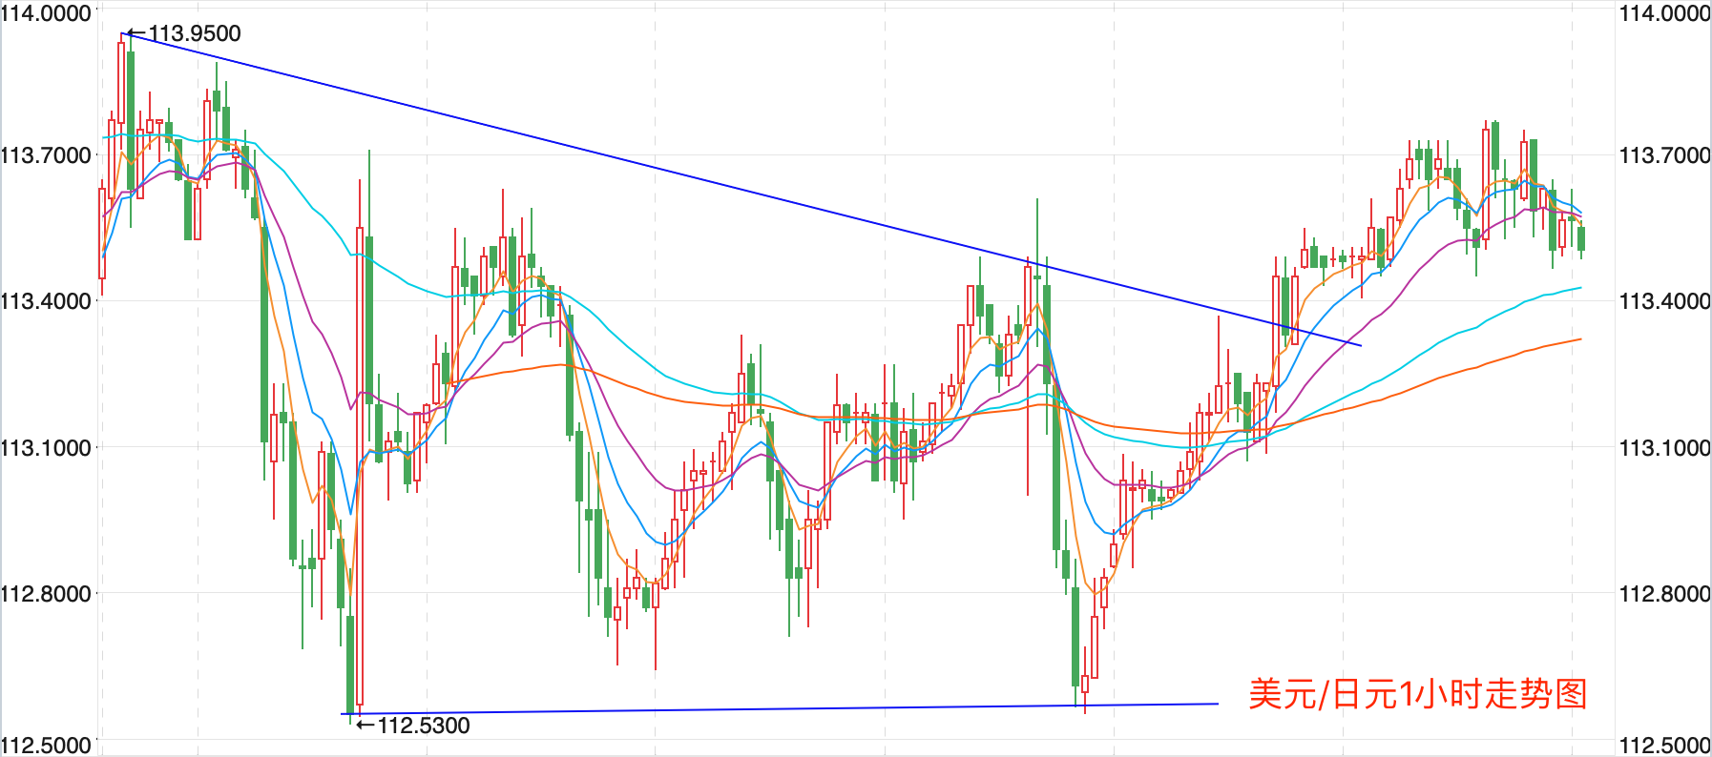Click 113.4000 on the left price axis
The image size is (1712, 757).
[x=46, y=301]
